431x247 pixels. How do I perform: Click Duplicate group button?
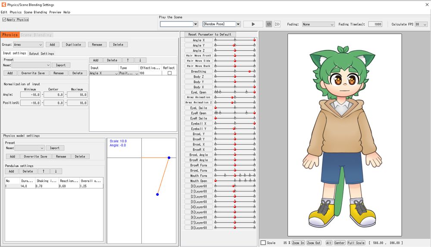coord(73,44)
